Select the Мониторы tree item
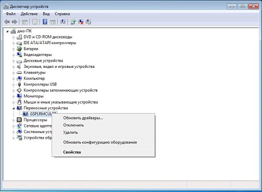262x192 pixels. [33, 96]
